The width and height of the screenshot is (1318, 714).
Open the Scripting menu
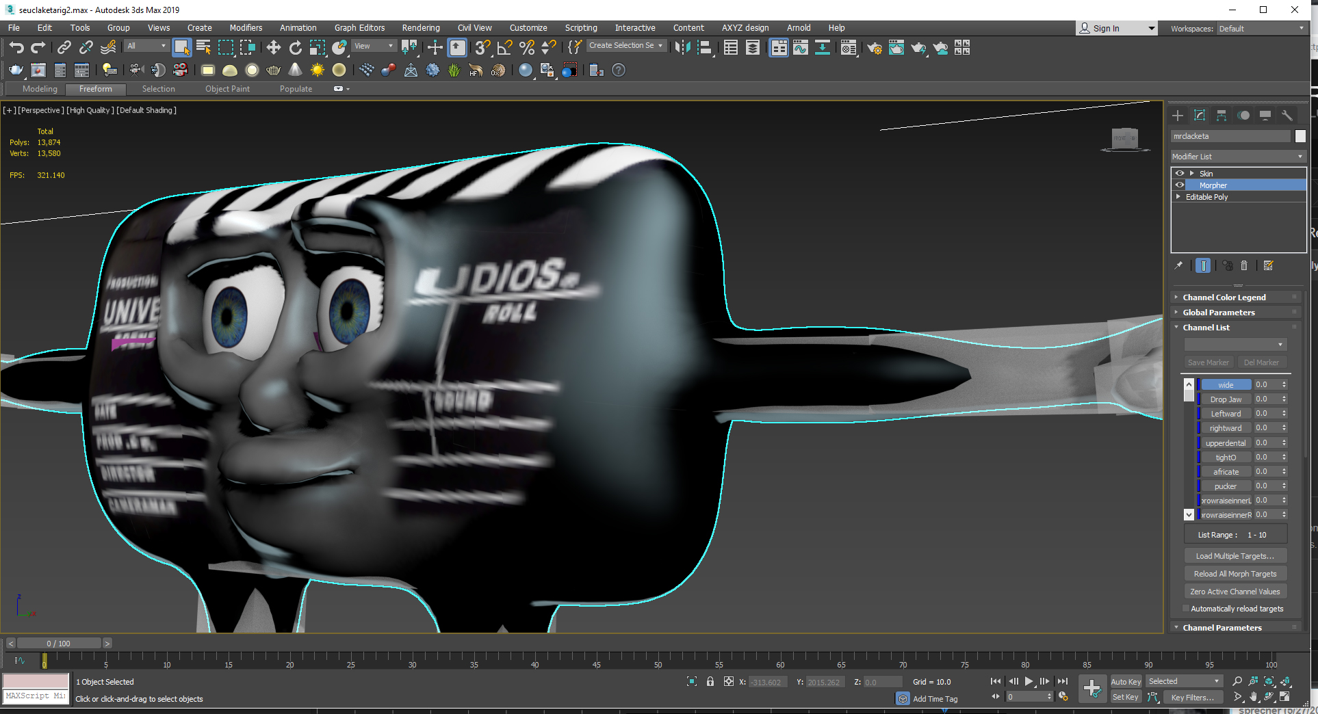581,28
